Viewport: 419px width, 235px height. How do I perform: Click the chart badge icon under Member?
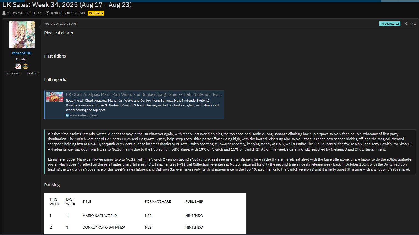(x=18, y=66)
